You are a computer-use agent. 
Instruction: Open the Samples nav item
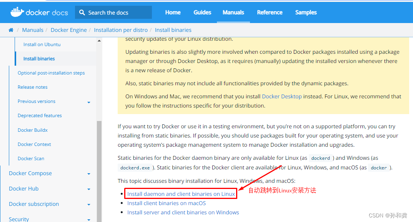pyautogui.click(x=306, y=12)
